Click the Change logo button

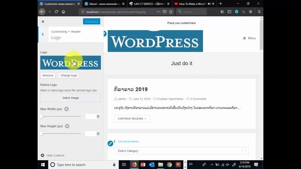click(x=69, y=75)
